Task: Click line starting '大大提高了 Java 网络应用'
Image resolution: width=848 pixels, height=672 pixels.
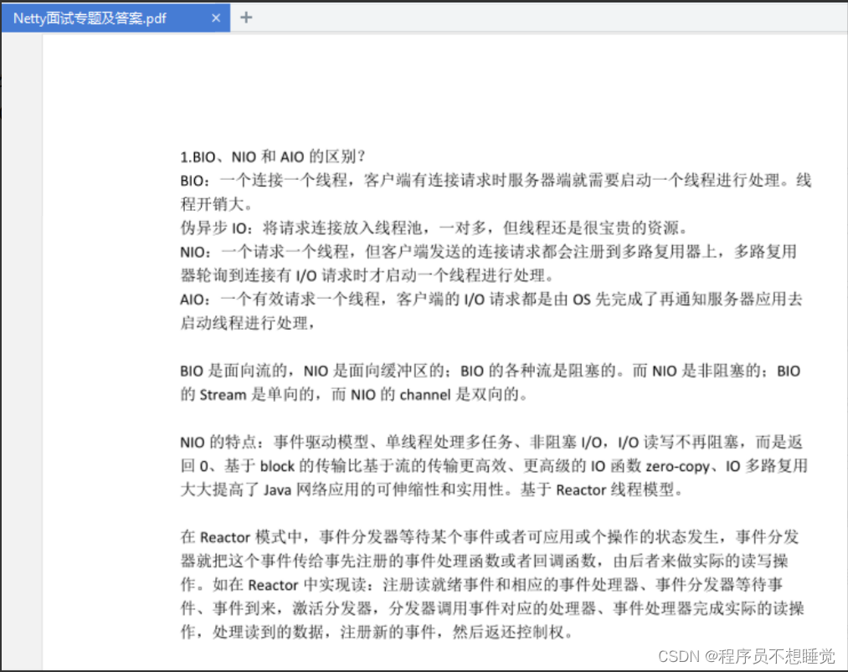Action: [x=432, y=490]
